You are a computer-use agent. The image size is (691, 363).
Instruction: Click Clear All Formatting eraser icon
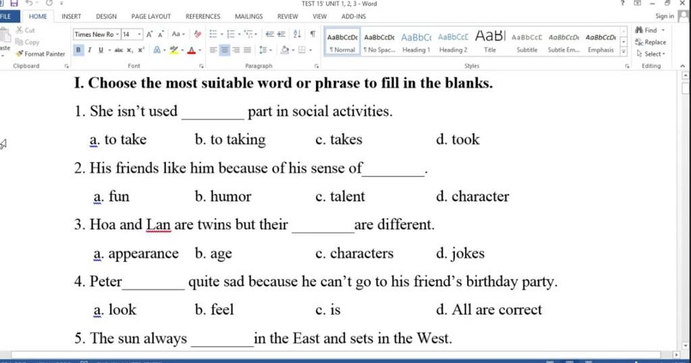(198, 34)
